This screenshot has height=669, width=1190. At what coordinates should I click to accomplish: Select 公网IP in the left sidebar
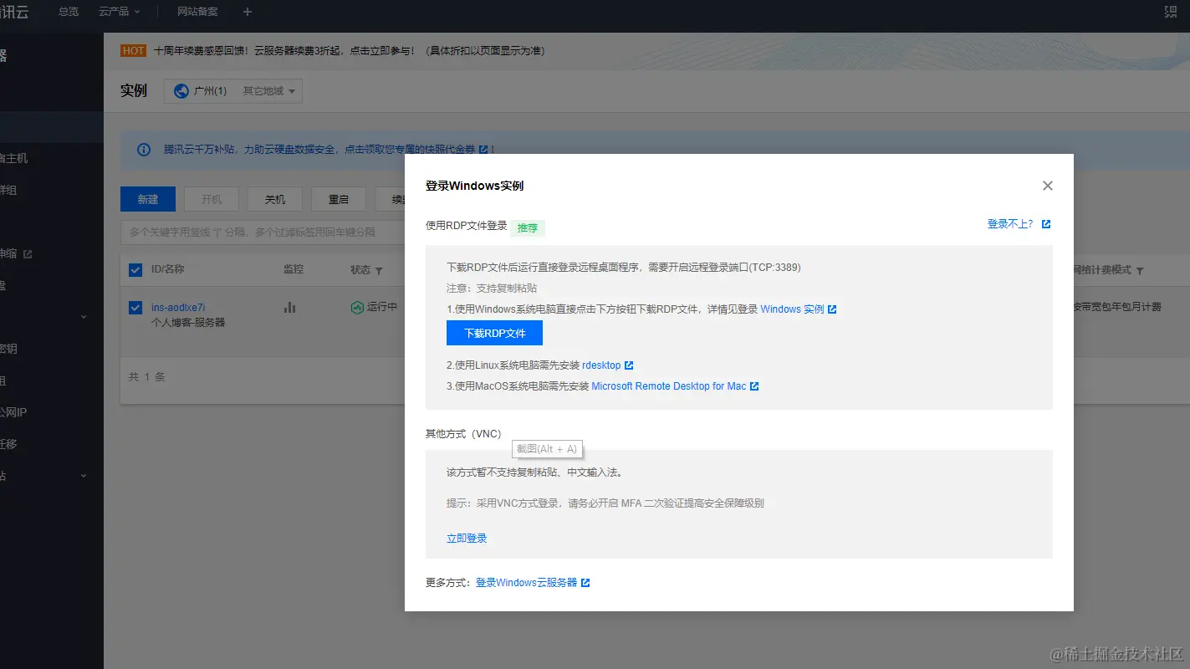coord(14,412)
